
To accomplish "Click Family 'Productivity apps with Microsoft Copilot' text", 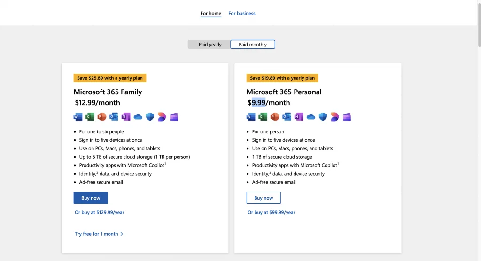I will (123, 165).
